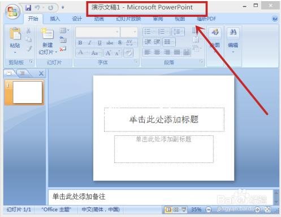The width and height of the screenshot is (281, 217).
Task: Click the 新建幻灯片 new slide icon
Action: pos(47,33)
